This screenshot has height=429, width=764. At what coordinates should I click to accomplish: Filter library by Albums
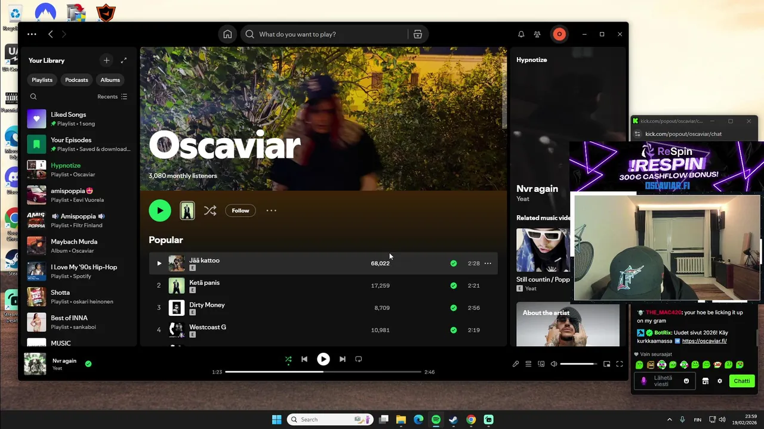tap(110, 80)
